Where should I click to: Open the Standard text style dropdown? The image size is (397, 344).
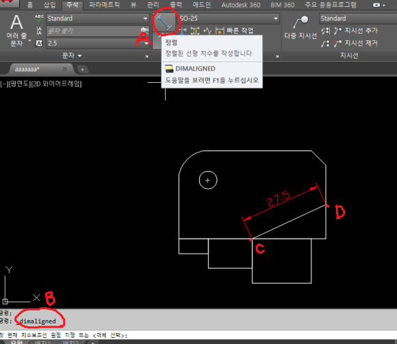(x=97, y=18)
